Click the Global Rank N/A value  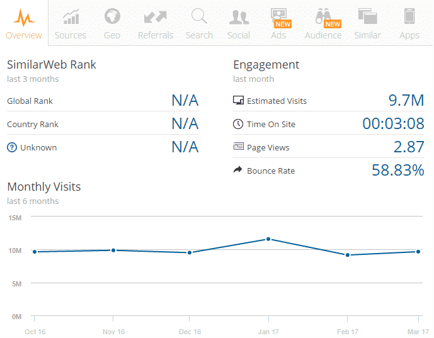tap(185, 101)
